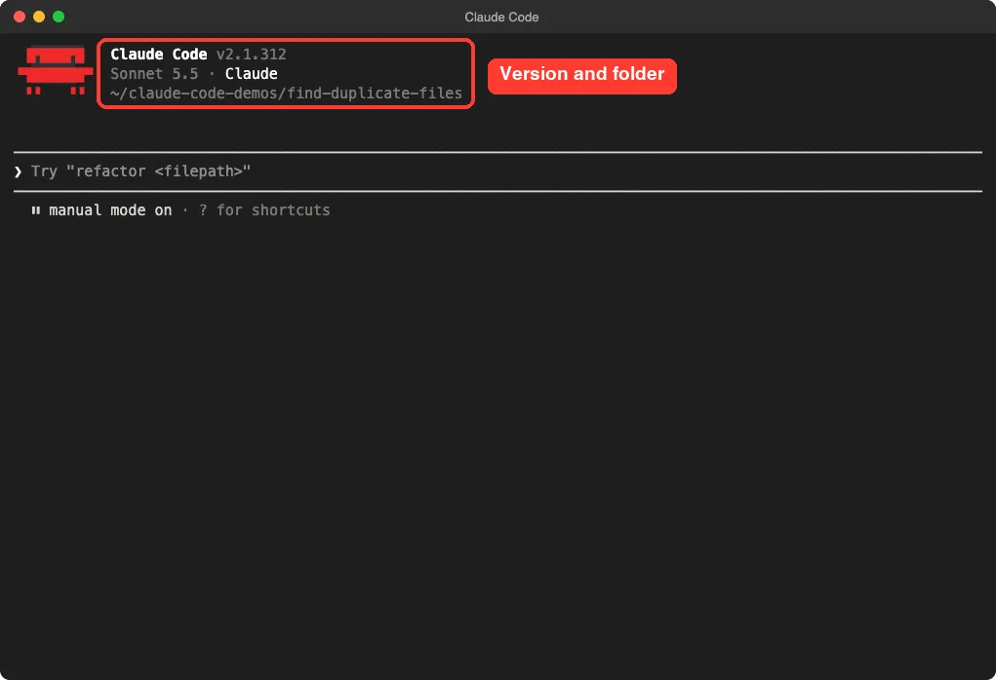The width and height of the screenshot is (996, 680).
Task: Minimize the window with the yellow button
Action: 39,17
